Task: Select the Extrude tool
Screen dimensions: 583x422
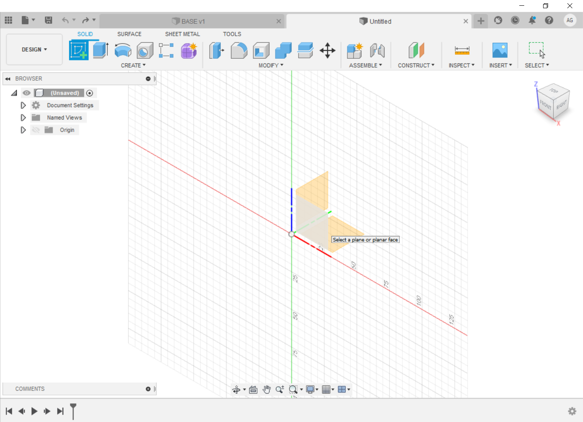Action: point(101,51)
